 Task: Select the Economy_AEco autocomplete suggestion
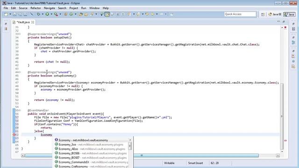(91, 149)
